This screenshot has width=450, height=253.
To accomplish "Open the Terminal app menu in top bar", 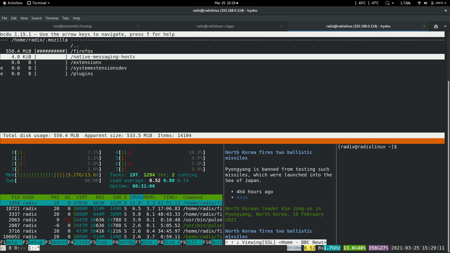I will tap(38, 3).
